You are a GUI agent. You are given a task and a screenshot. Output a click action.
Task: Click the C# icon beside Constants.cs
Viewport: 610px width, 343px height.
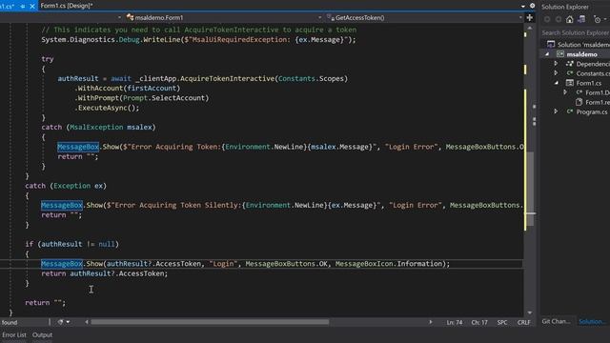tap(570, 73)
